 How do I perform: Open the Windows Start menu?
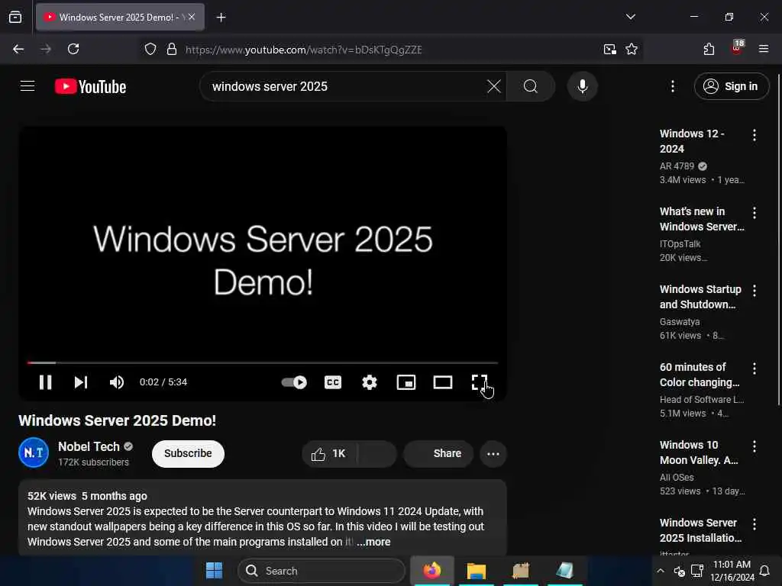coord(215,571)
